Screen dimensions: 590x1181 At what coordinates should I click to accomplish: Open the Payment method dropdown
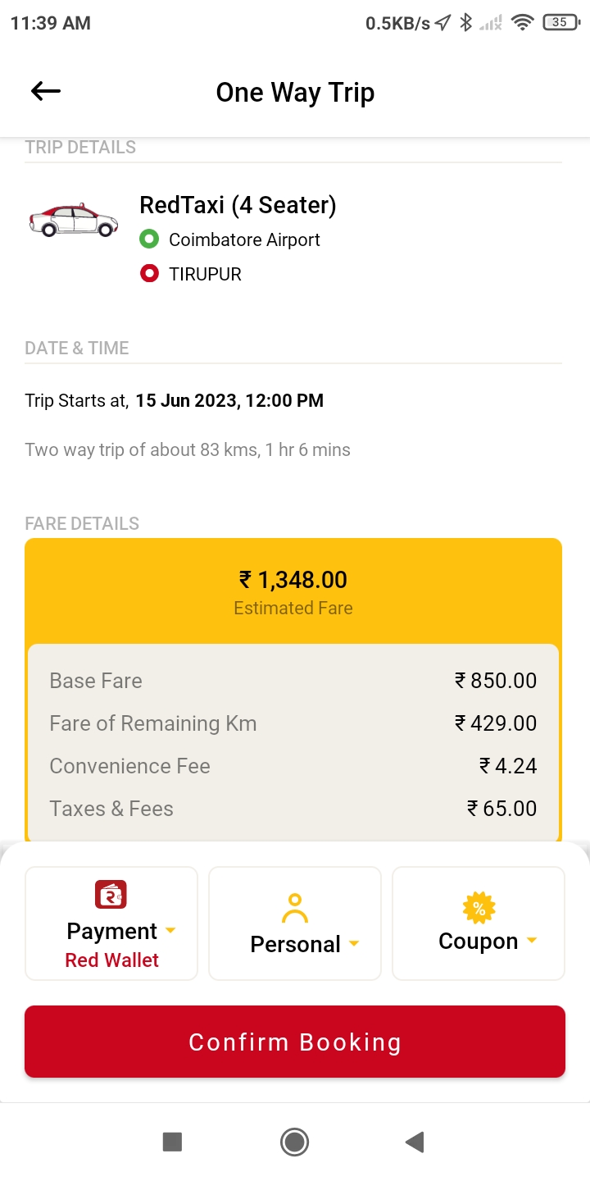[170, 931]
